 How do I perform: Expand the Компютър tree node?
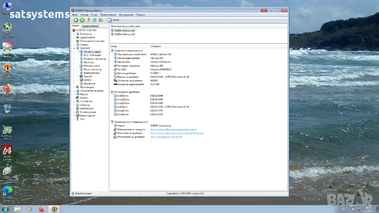(x=74, y=34)
